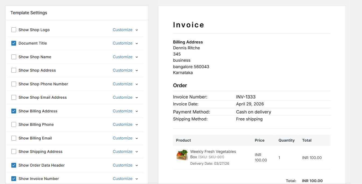Check the Show Shop Phone Number box
The image size is (362, 184).
click(x=14, y=84)
